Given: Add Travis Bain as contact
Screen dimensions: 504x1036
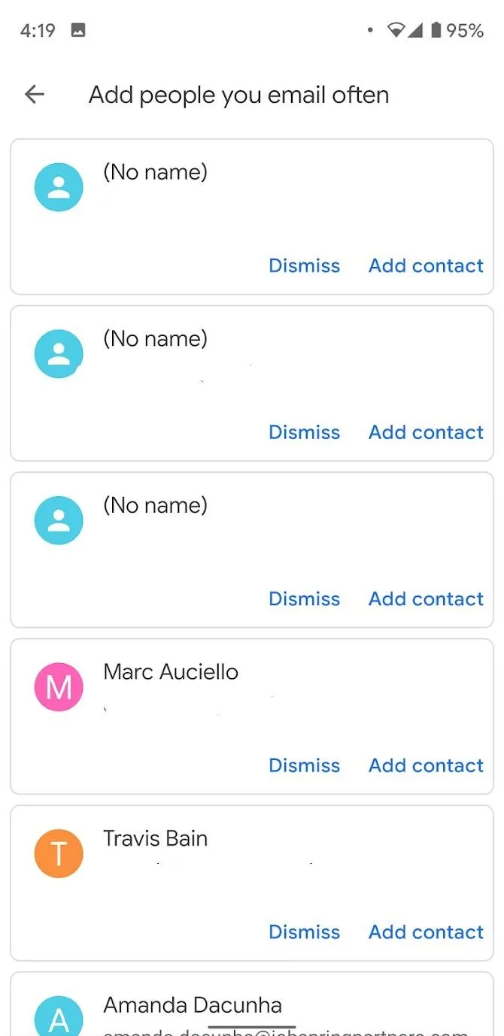Looking at the screenshot, I should 426,931.
